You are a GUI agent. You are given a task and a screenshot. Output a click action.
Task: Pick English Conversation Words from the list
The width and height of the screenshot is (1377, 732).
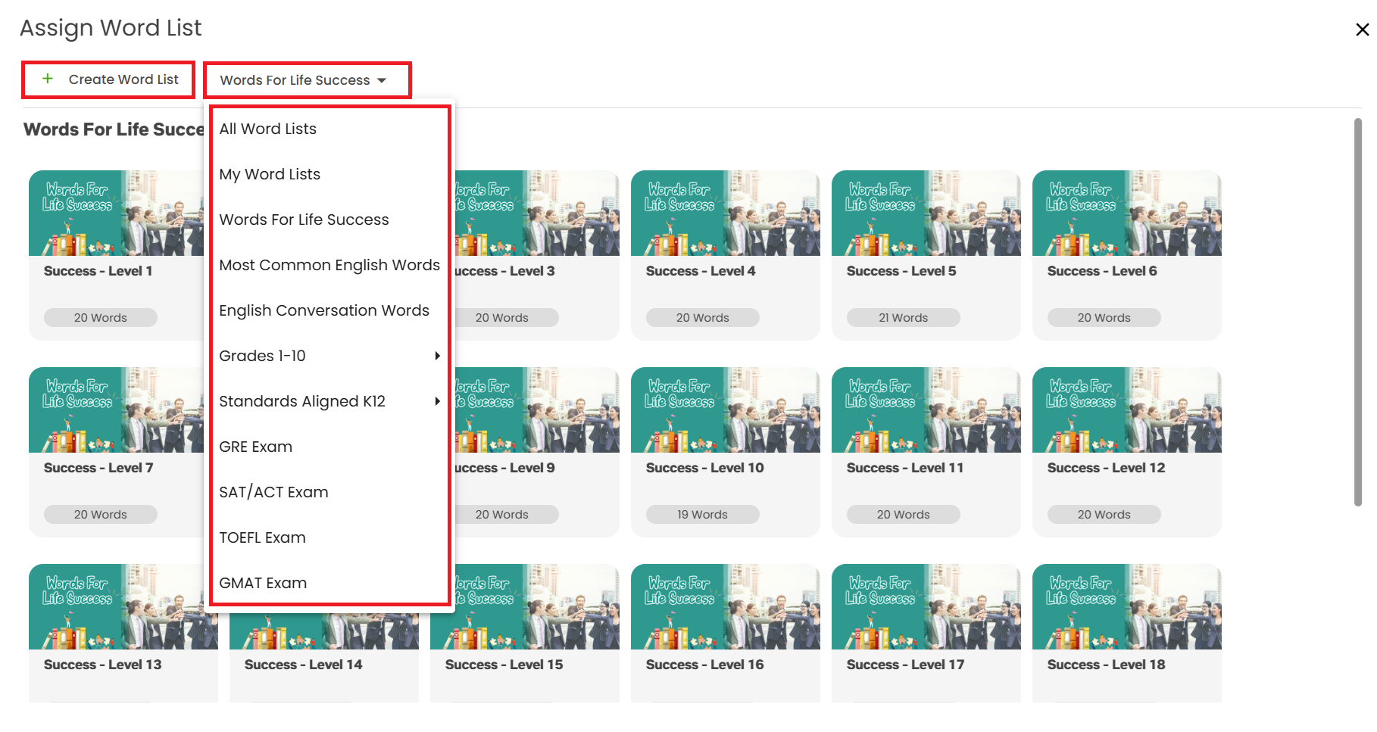coord(323,310)
